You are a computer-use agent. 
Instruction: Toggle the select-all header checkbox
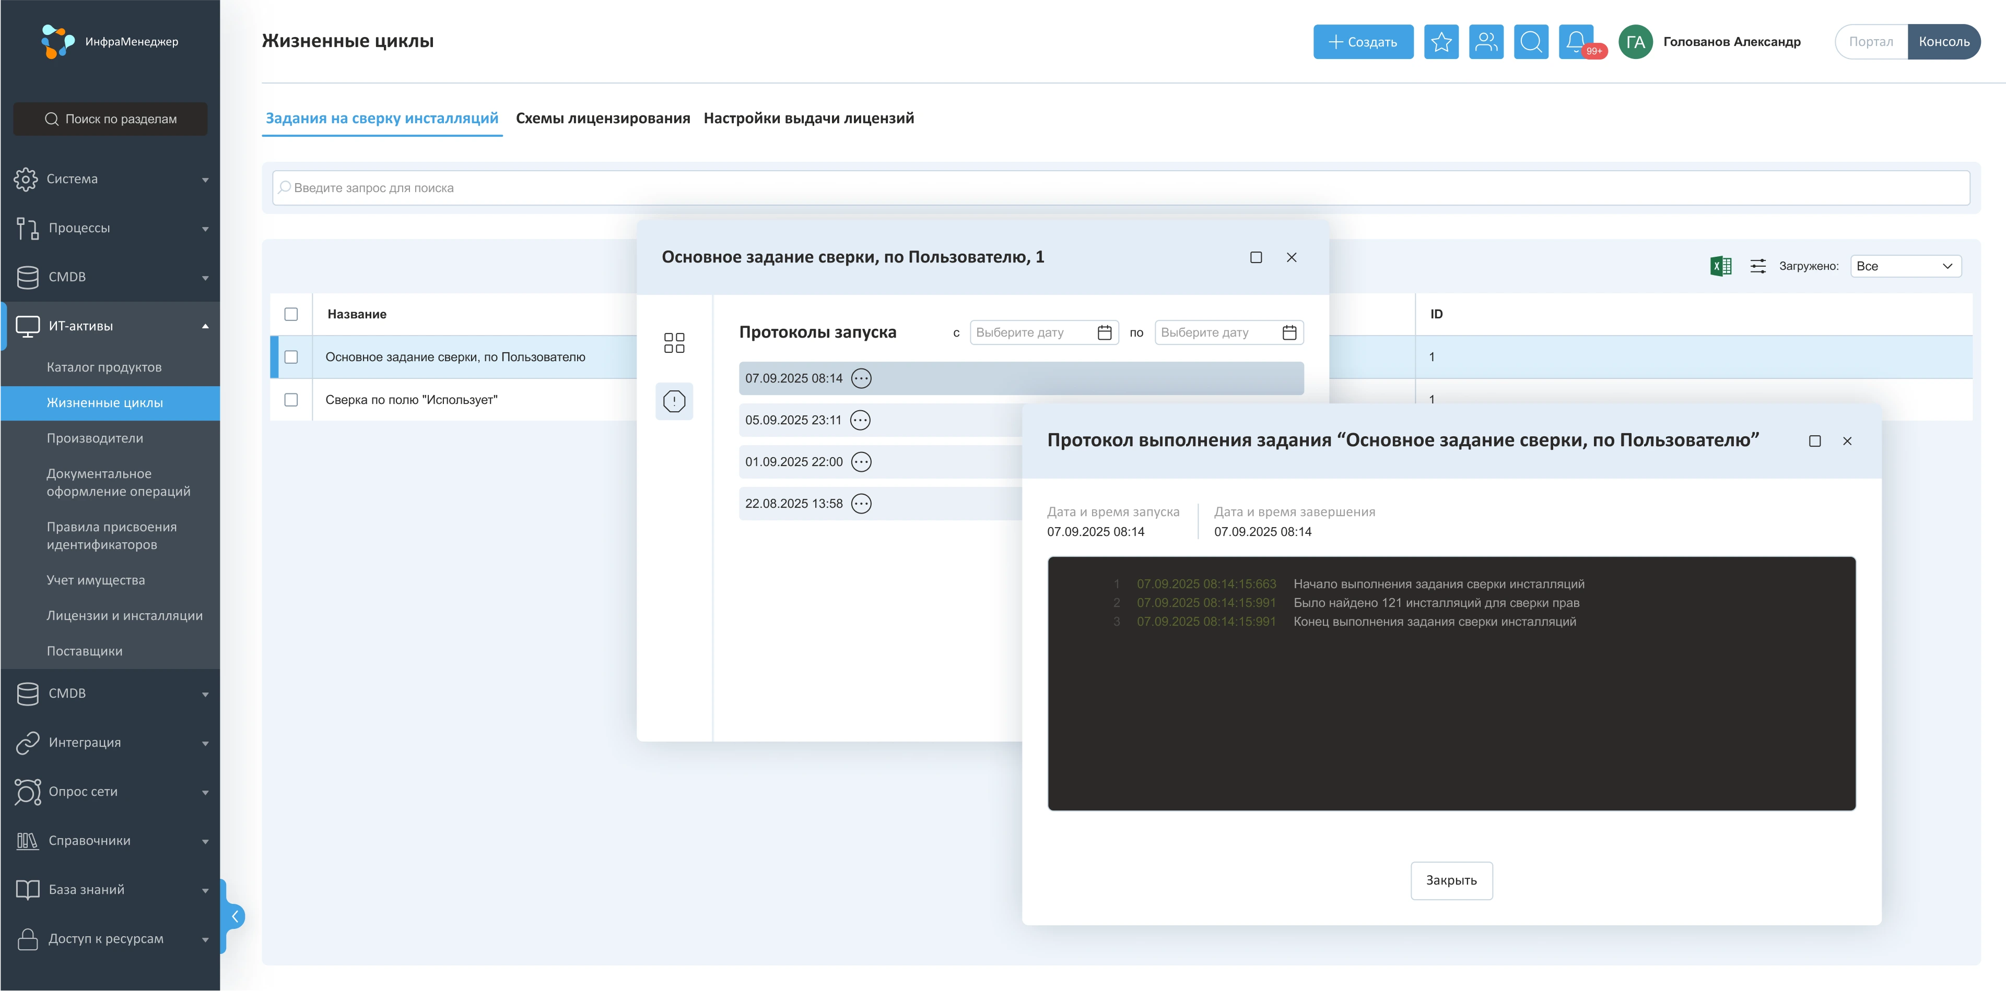click(291, 314)
